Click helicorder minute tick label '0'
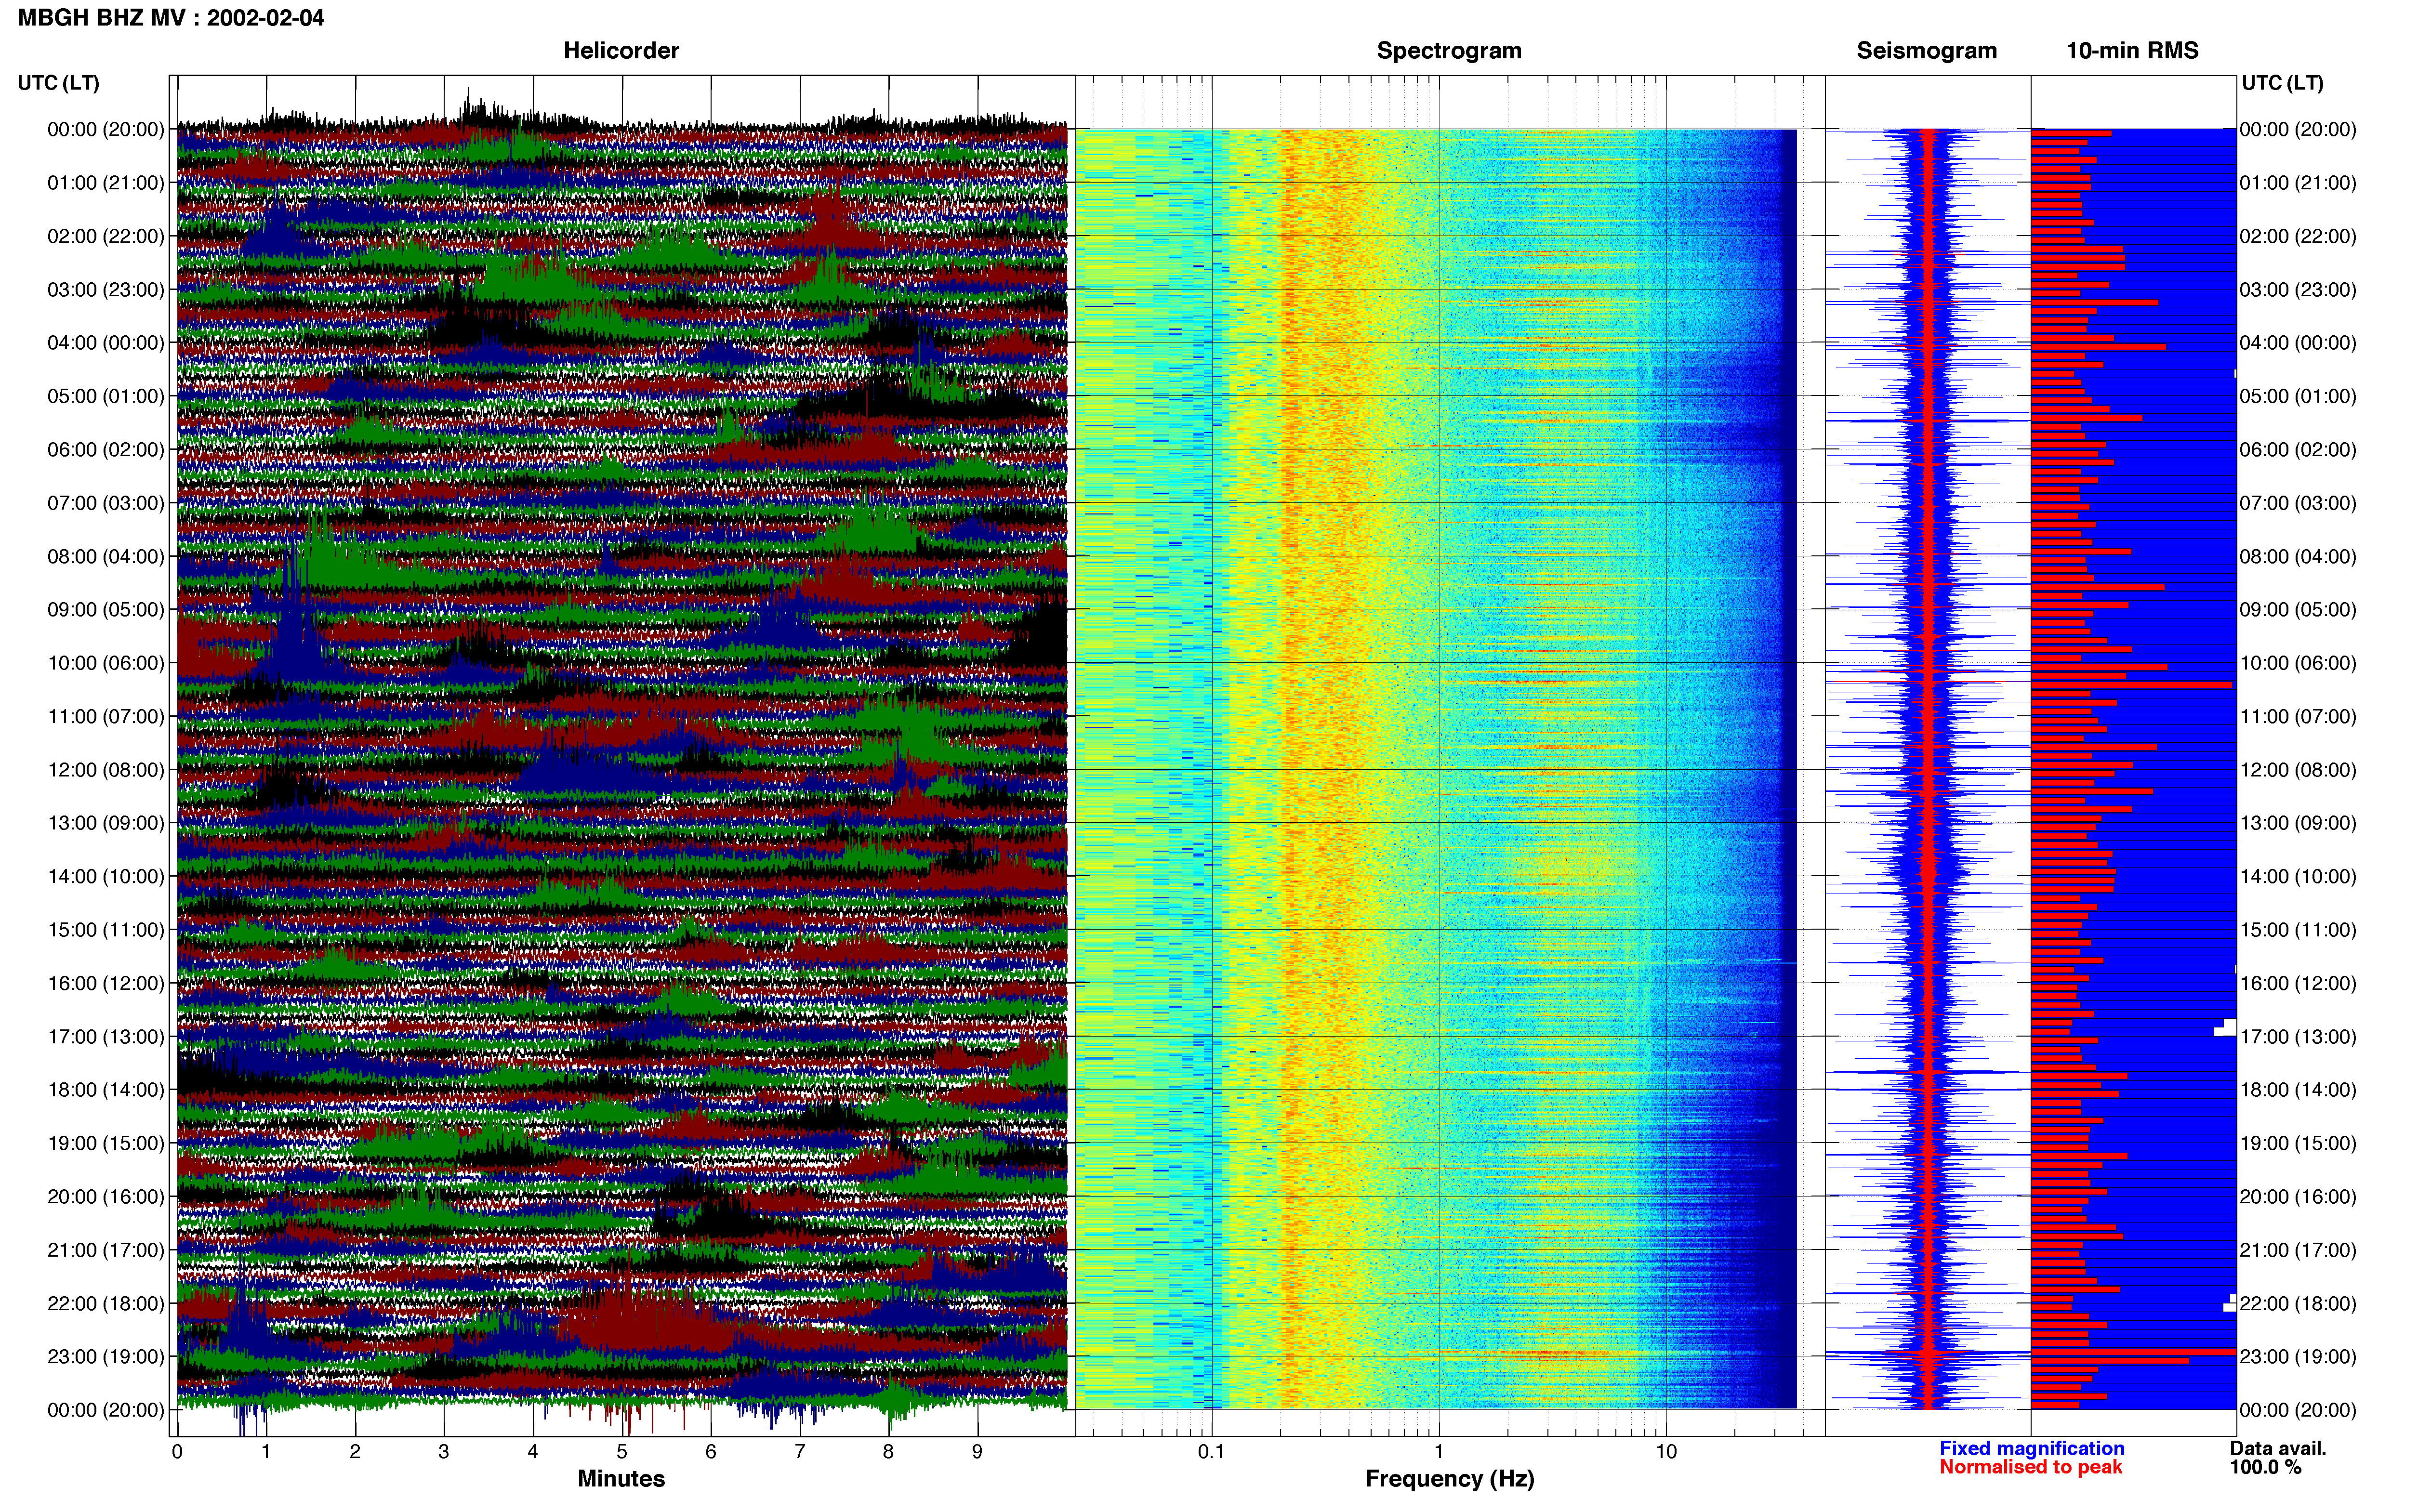 [x=177, y=1452]
